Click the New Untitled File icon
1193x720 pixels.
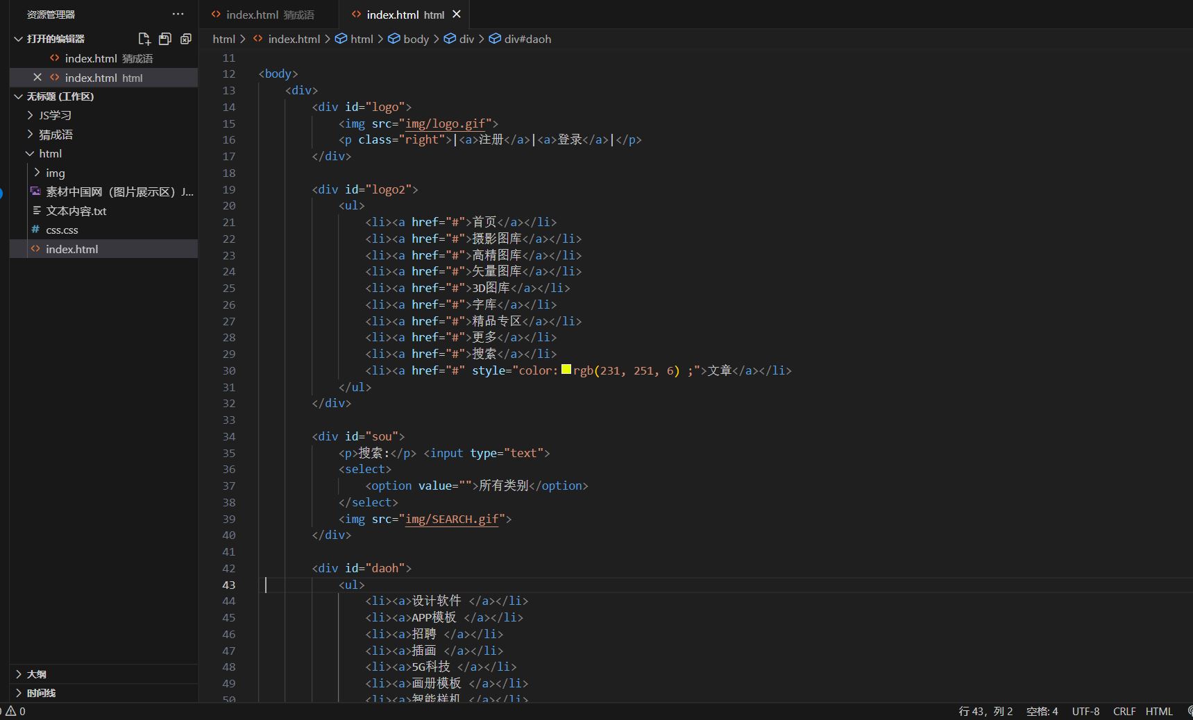tap(144, 39)
